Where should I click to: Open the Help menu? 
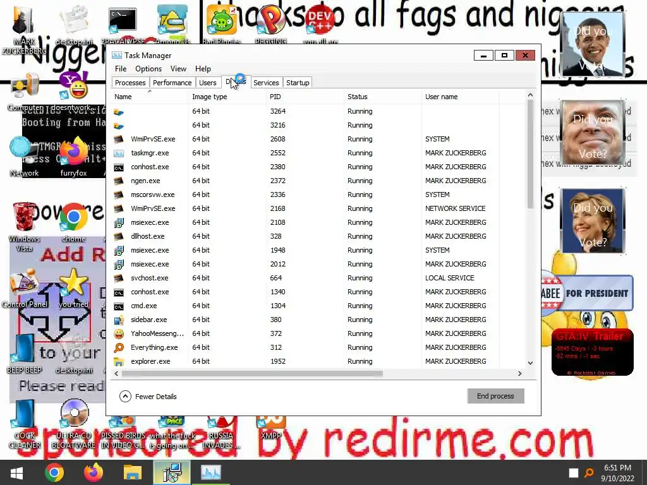(203, 69)
